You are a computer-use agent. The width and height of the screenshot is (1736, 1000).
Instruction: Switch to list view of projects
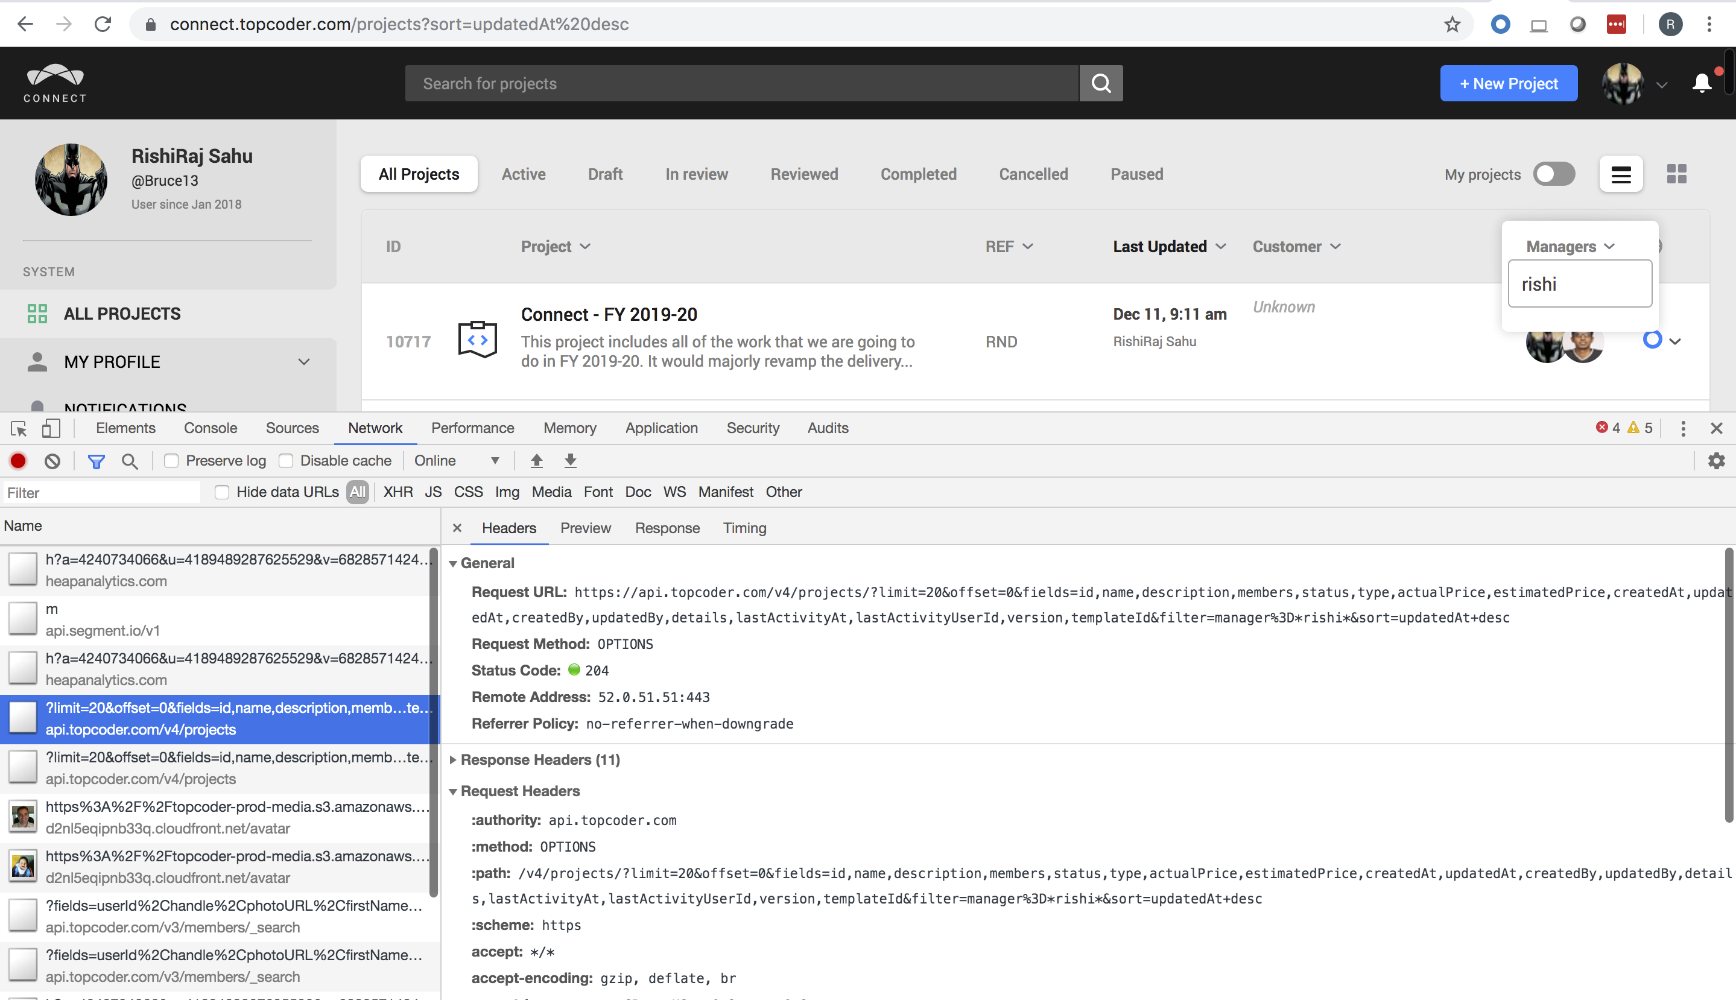pyautogui.click(x=1621, y=174)
